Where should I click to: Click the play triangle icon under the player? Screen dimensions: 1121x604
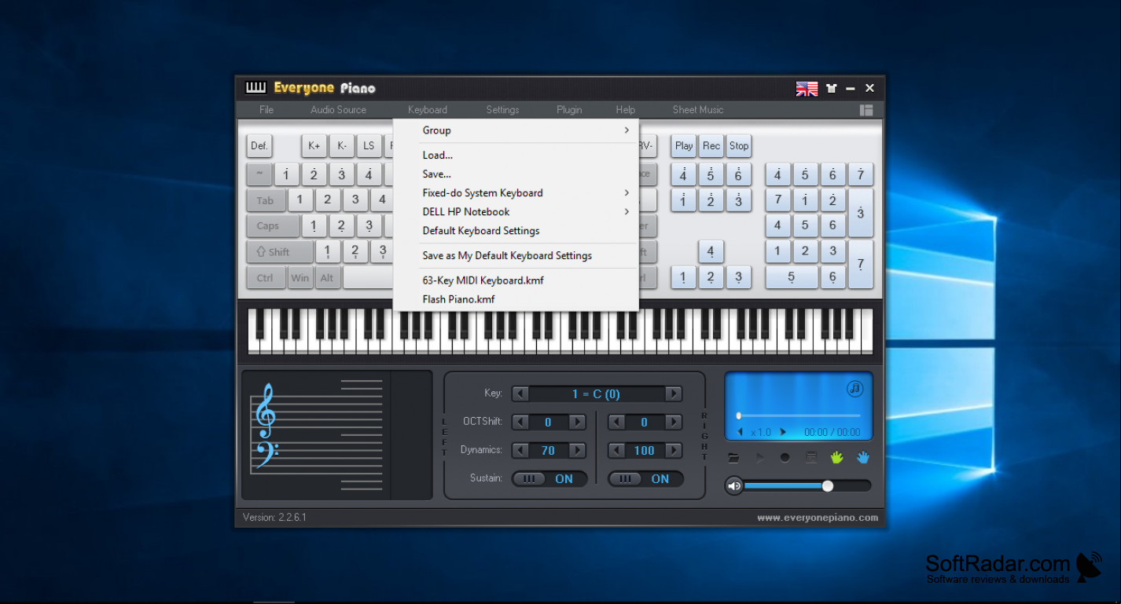(759, 457)
